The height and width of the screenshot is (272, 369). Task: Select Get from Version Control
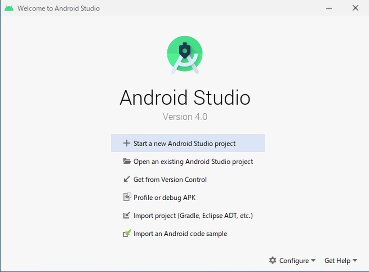170,179
